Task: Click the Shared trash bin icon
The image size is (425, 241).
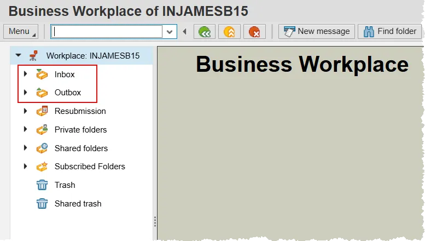Action: (42, 204)
